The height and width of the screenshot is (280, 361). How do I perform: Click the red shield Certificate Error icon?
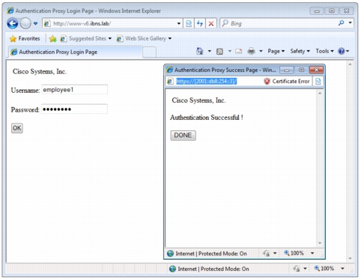[267, 82]
